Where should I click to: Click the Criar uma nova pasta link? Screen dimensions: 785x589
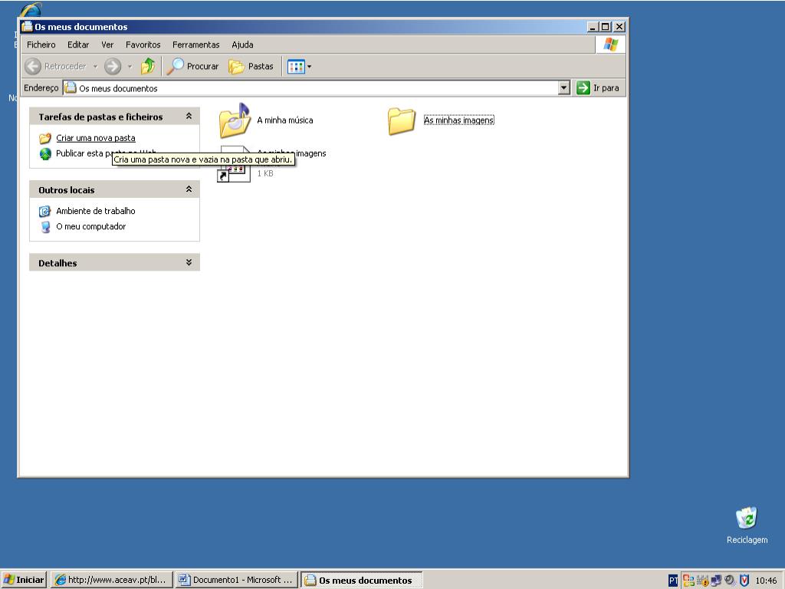tap(96, 138)
